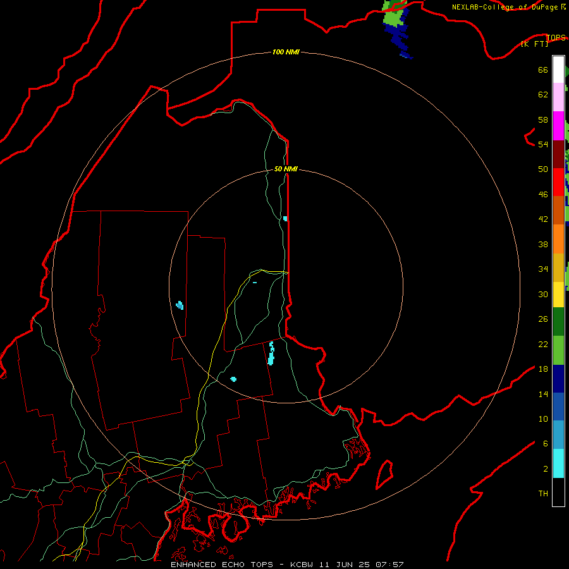Click the dark green 26 kft swatch
The height and width of the screenshot is (569, 569).
coord(558,322)
